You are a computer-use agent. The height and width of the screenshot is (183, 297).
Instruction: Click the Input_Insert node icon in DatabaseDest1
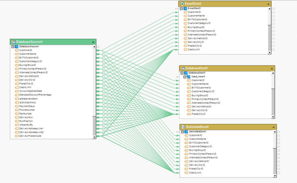tap(189, 77)
